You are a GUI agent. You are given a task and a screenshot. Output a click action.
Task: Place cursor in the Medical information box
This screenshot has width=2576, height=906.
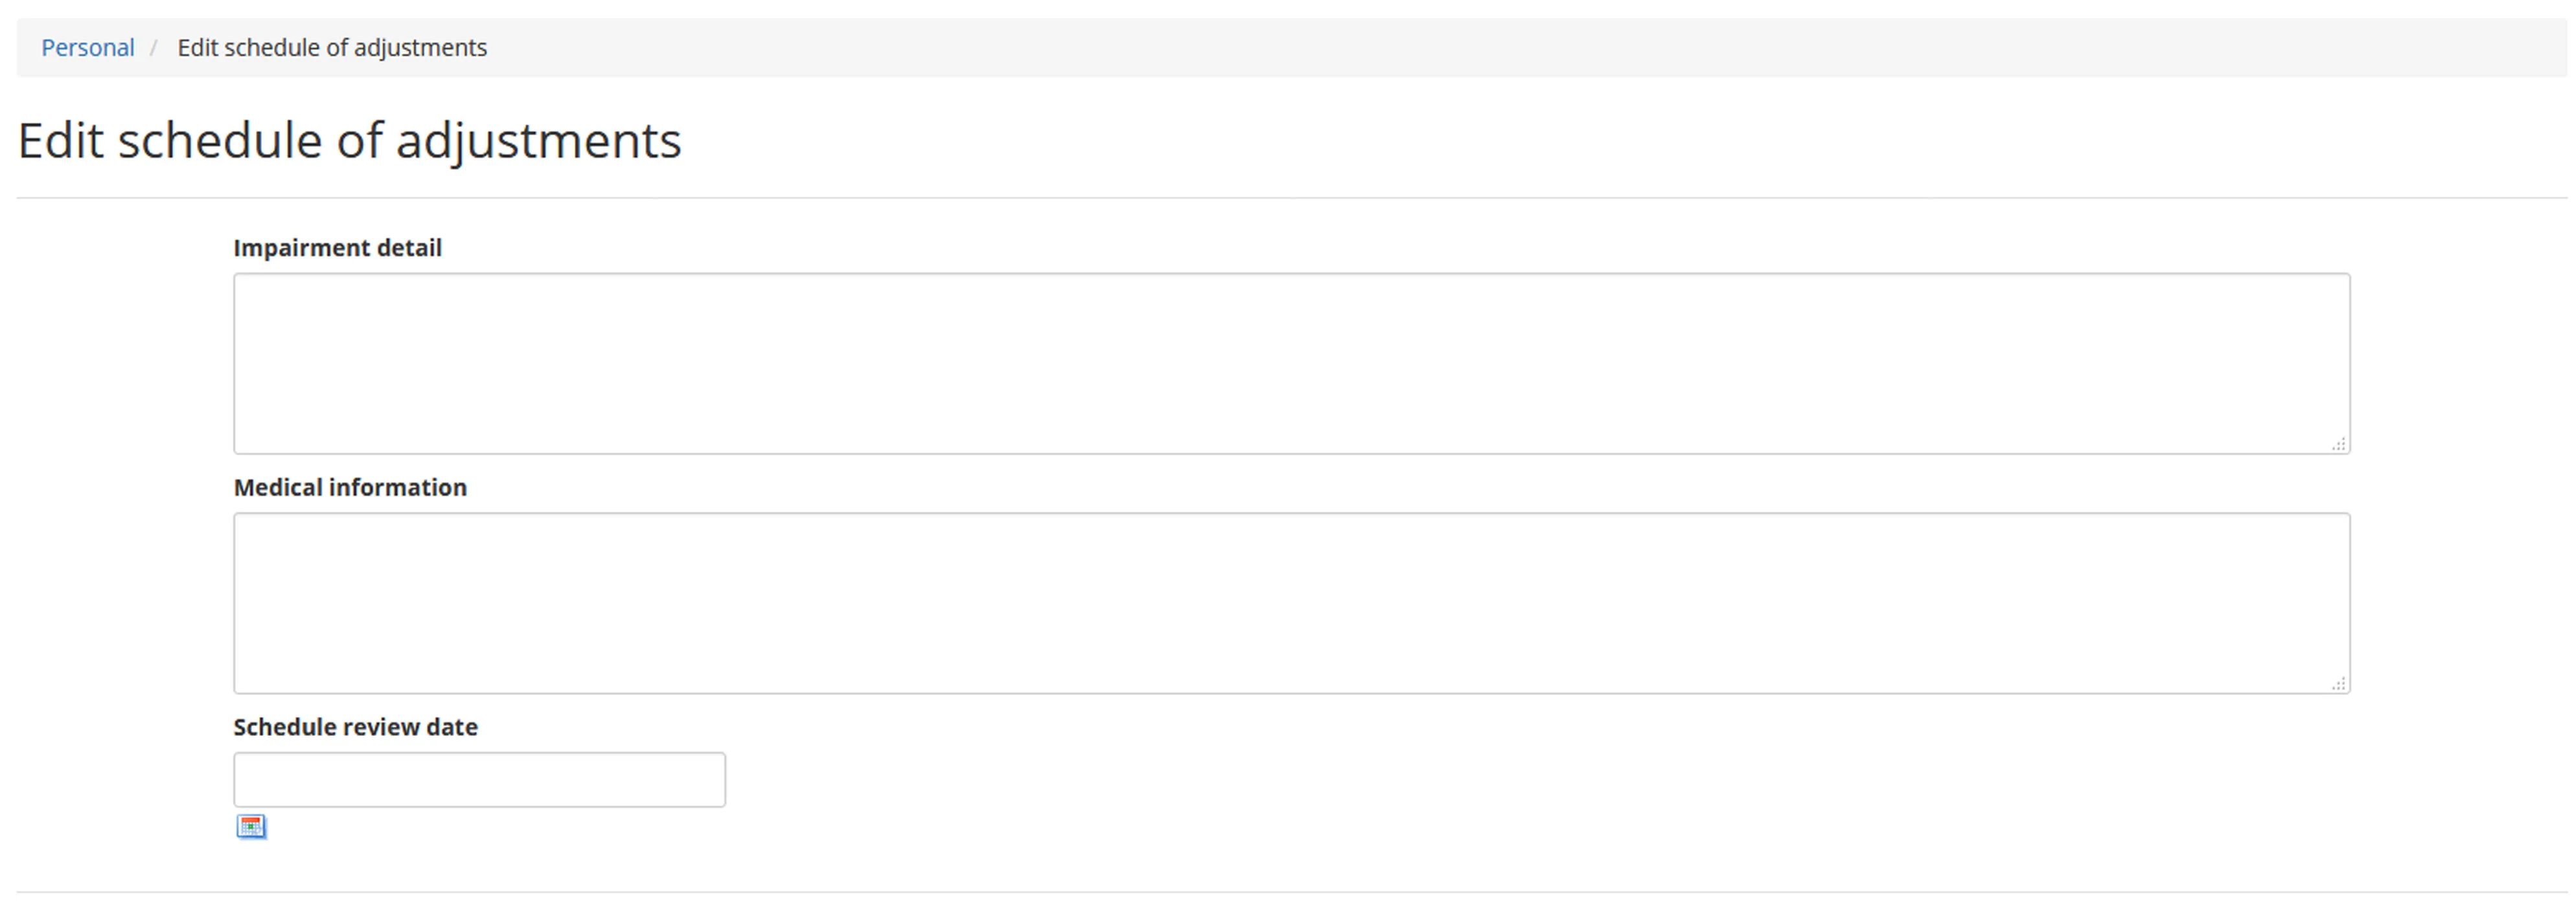pos(1291,603)
